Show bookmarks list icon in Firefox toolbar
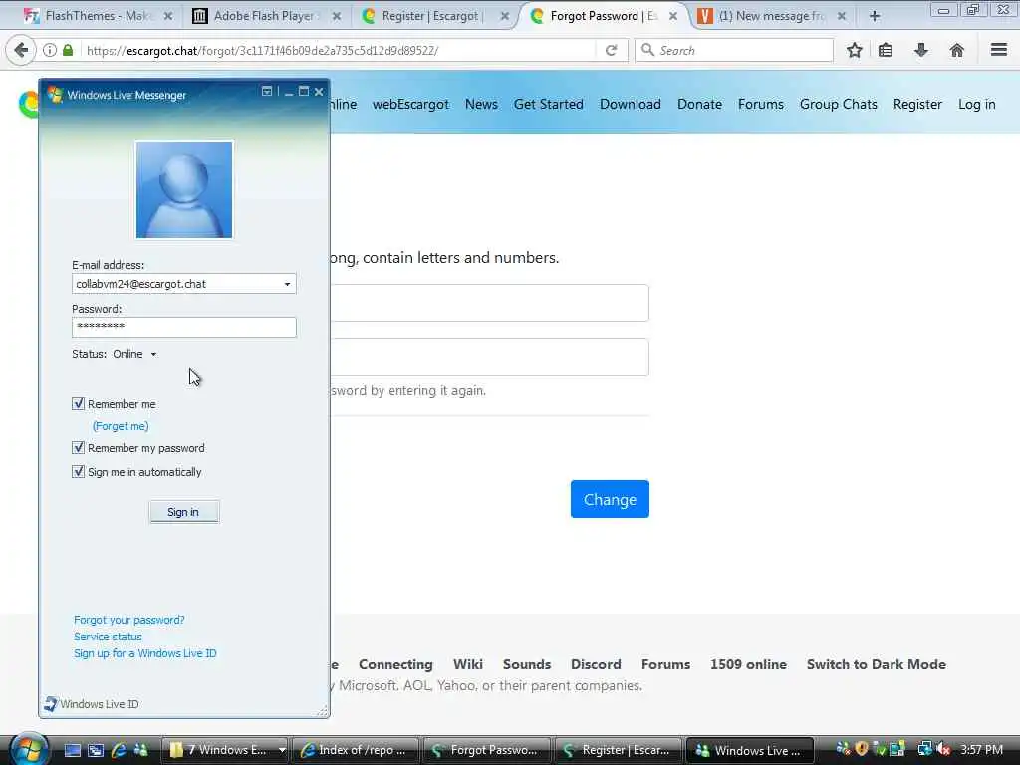Screen dimensions: 1020x765 (886, 50)
